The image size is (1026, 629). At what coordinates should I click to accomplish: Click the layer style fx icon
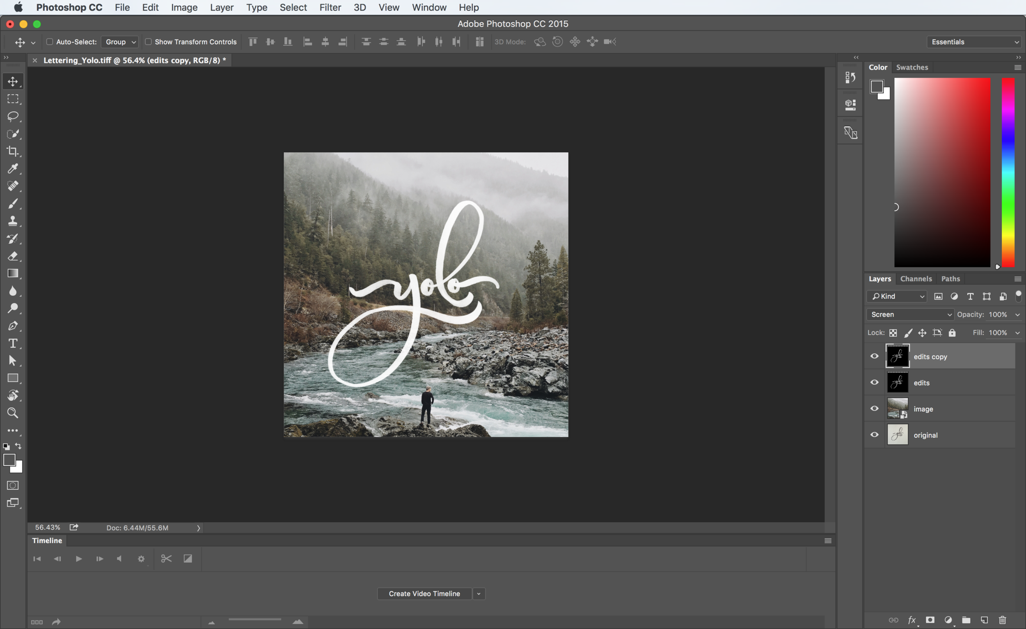912,620
